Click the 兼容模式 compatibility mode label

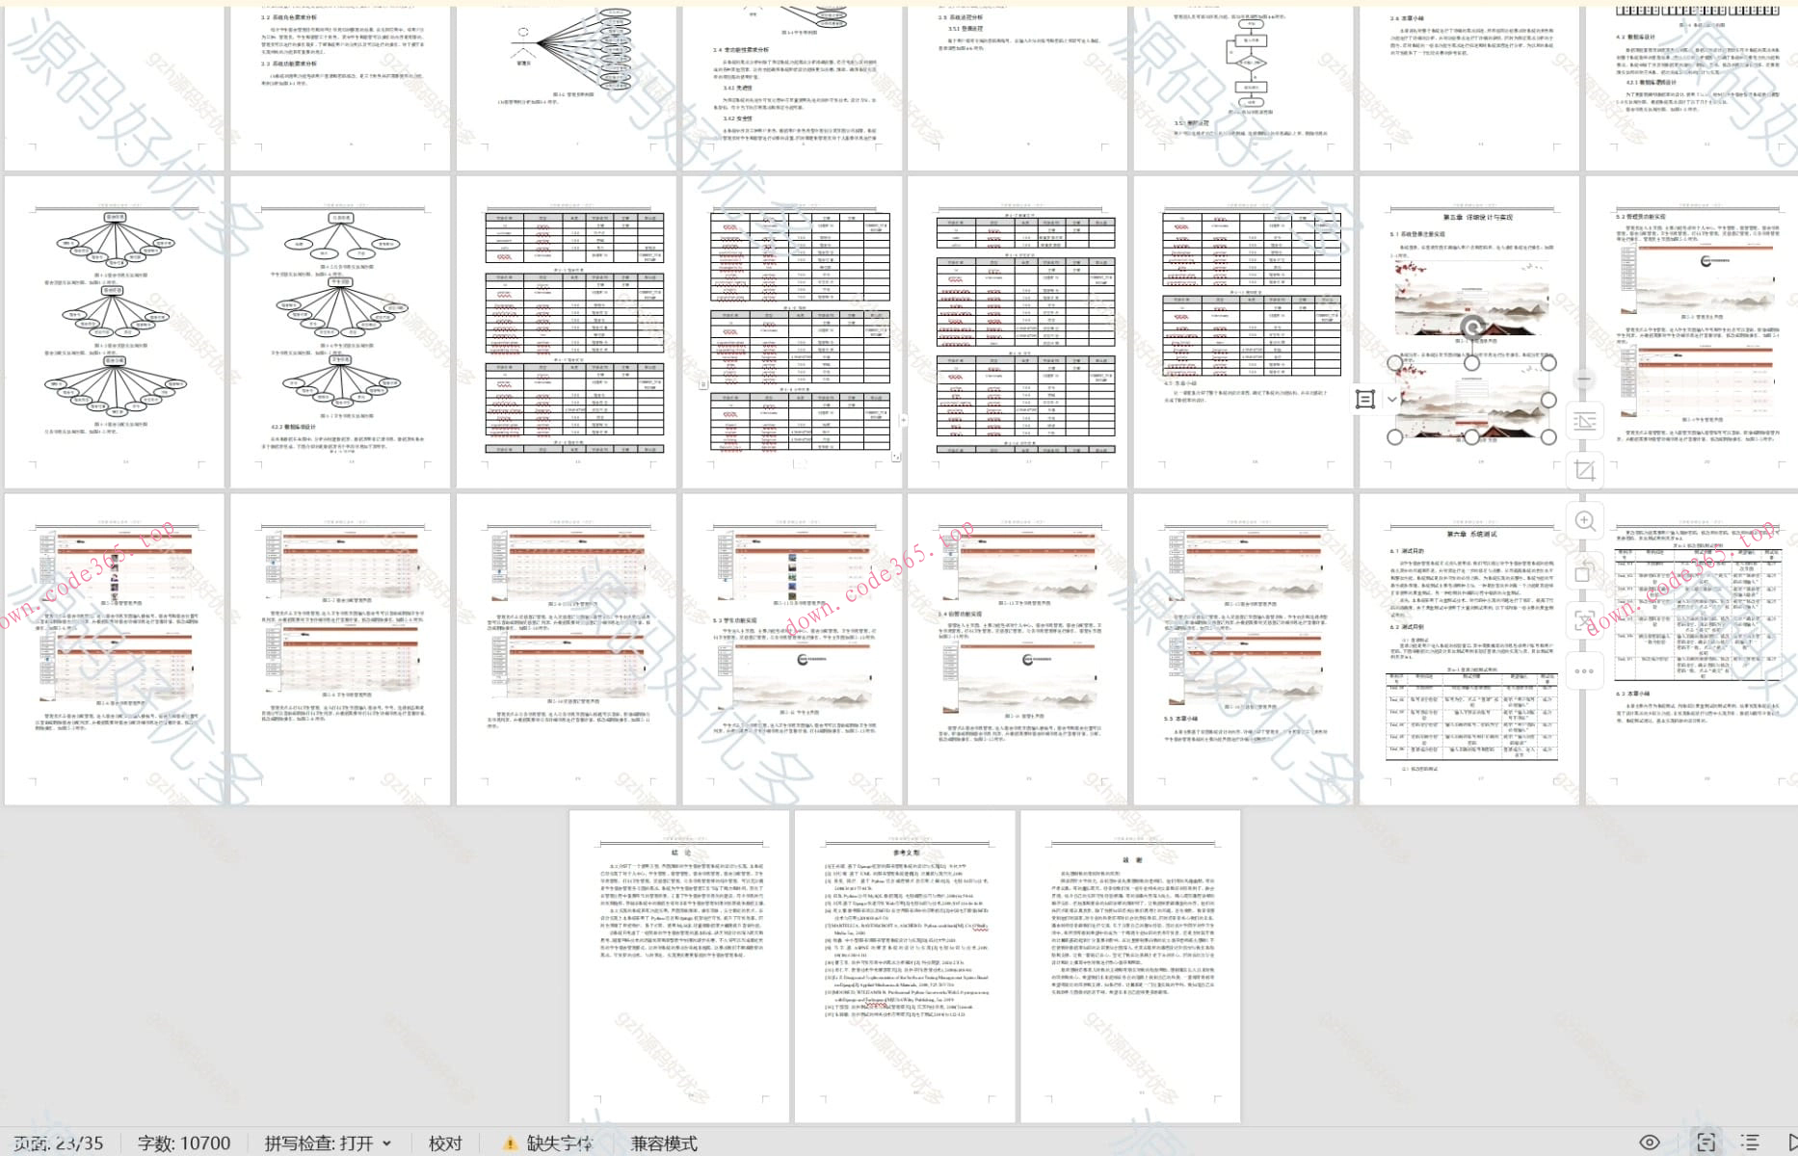[x=664, y=1143]
